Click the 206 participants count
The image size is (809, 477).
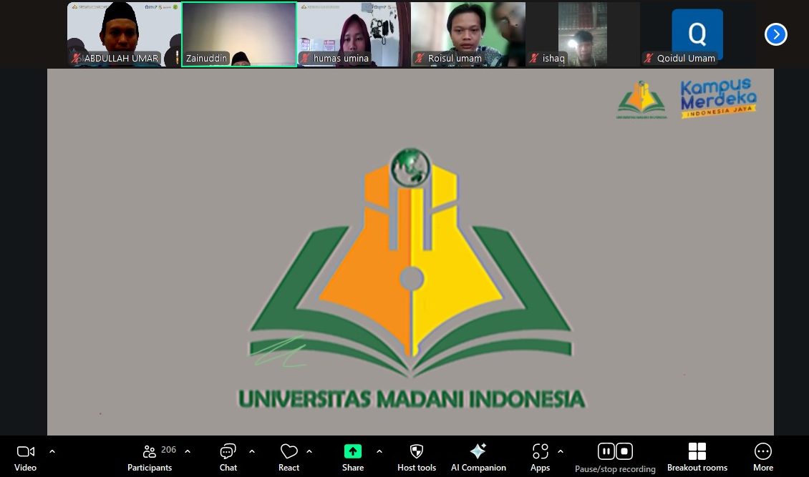point(169,450)
